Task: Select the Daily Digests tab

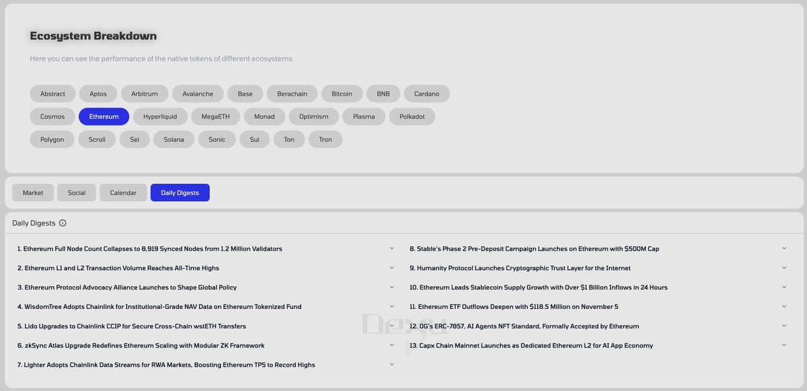Action: (180, 192)
